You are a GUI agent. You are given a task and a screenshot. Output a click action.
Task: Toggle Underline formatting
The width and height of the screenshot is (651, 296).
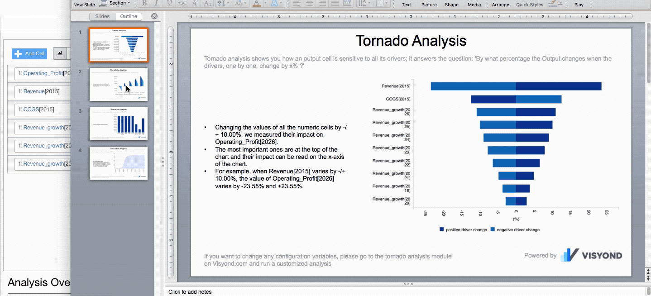tap(169, 3)
